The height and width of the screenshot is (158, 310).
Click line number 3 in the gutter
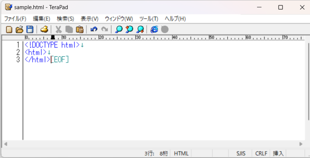click(x=18, y=60)
